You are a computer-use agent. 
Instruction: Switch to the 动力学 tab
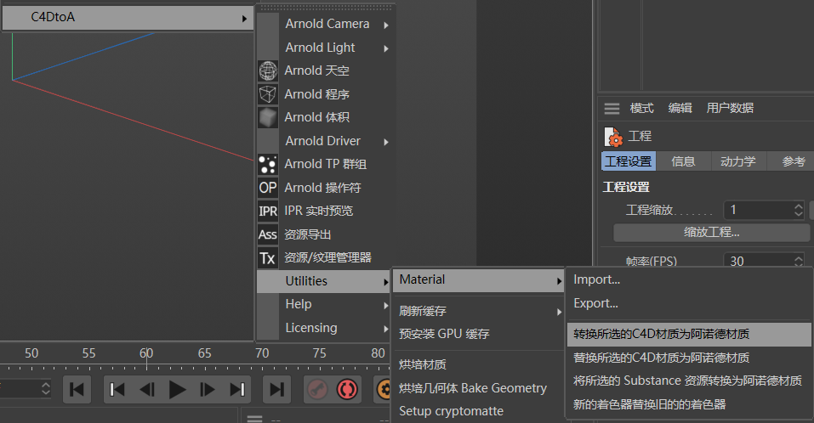737,161
